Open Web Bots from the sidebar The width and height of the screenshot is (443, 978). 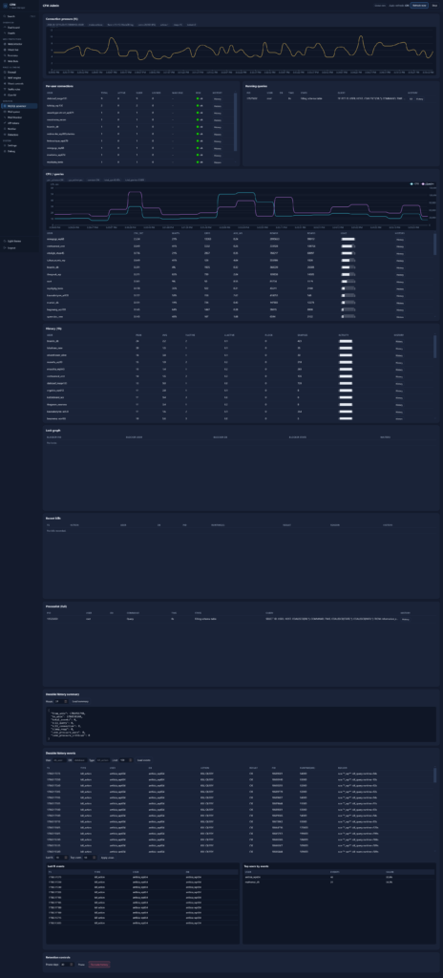coord(20,61)
